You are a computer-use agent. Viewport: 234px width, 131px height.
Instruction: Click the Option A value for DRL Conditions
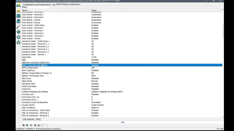click(95, 108)
